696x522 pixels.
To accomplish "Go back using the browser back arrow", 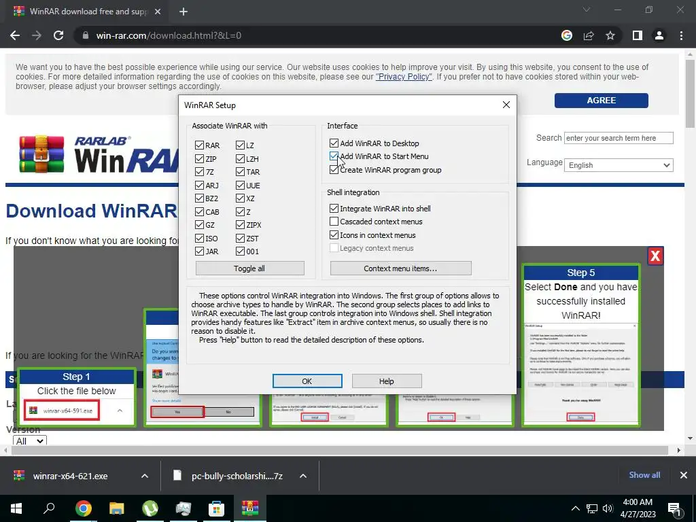I will tap(15, 35).
